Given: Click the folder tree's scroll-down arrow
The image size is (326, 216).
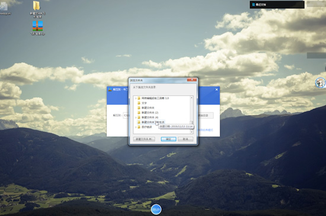Looking at the screenshot, I should (x=191, y=132).
